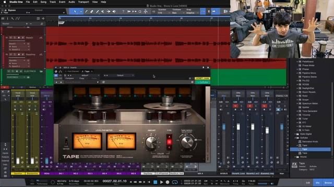Screen dimensions: 334x187
Task: Click the Softube logo button
Action: click(203, 82)
